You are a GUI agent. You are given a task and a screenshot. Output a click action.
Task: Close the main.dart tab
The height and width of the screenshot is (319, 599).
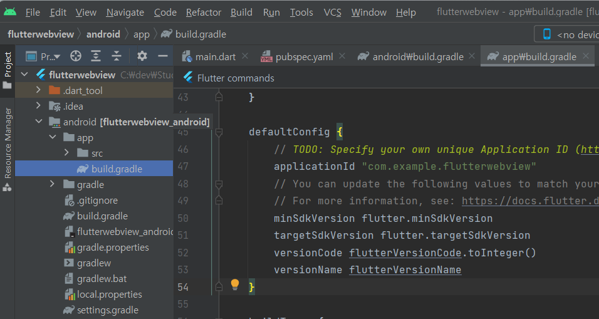point(245,56)
